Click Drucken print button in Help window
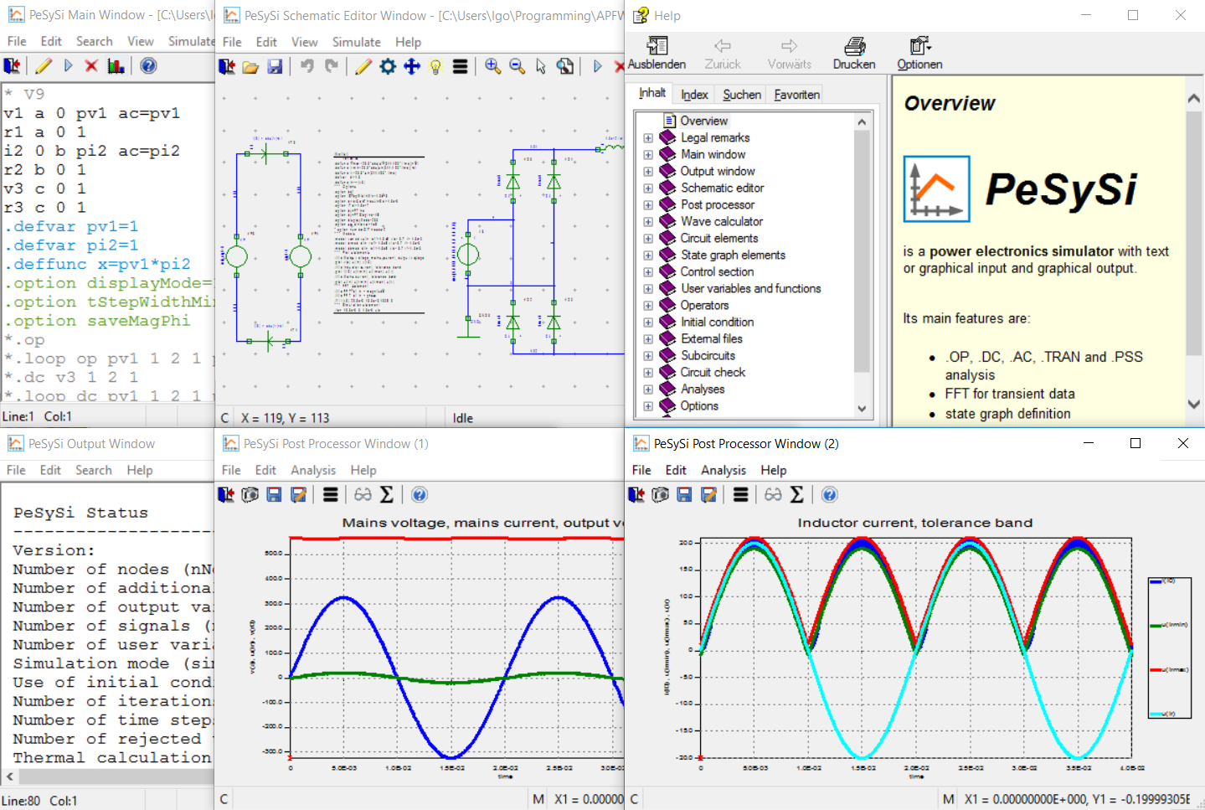Viewport: 1205px width, 810px height. click(854, 54)
